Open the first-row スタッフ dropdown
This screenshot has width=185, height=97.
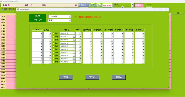point(50,34)
